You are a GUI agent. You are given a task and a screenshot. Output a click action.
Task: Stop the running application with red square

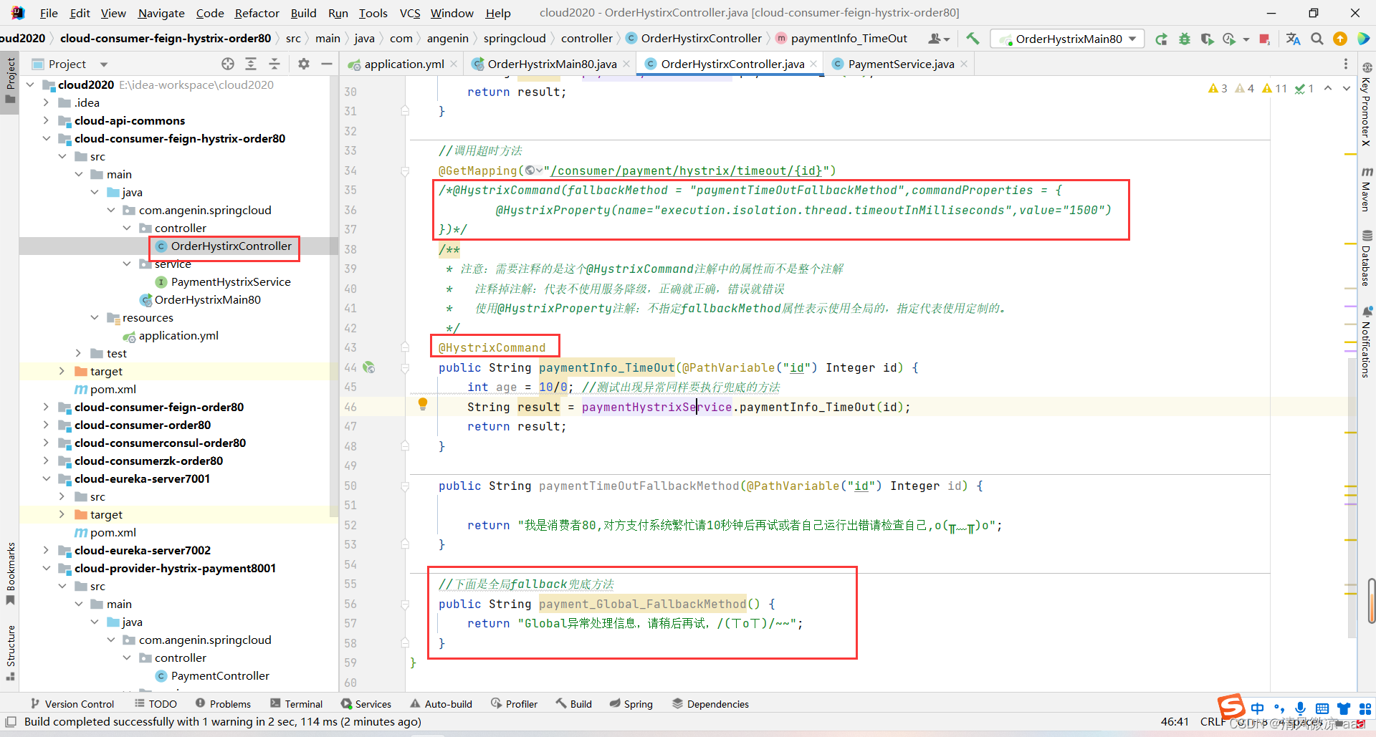coord(1264,39)
